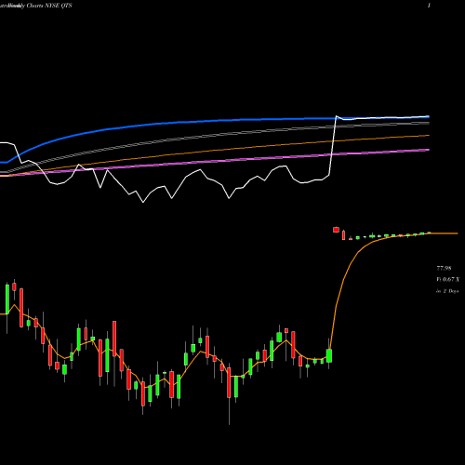Select the red gap-up candle after the price jump
This screenshot has width=465, height=465.
tap(336, 230)
